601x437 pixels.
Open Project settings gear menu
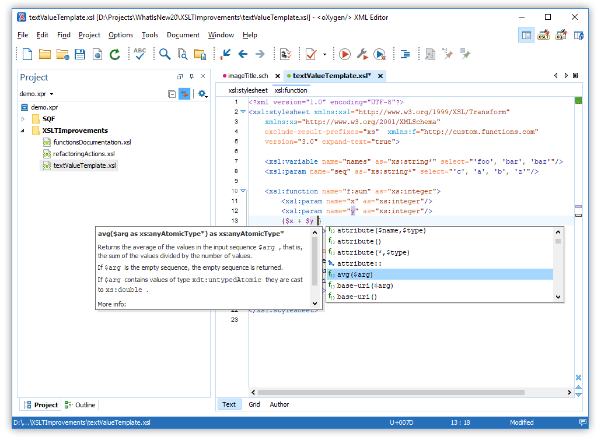(202, 94)
